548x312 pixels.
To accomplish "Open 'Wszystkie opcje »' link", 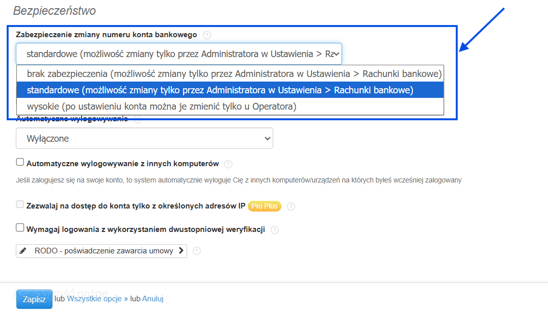I will pyautogui.click(x=97, y=299).
